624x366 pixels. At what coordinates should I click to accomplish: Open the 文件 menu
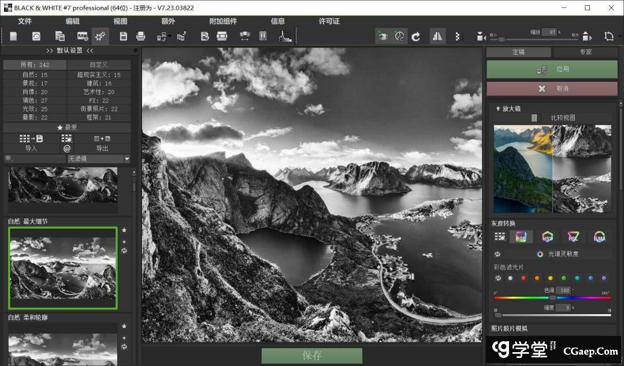(25, 21)
